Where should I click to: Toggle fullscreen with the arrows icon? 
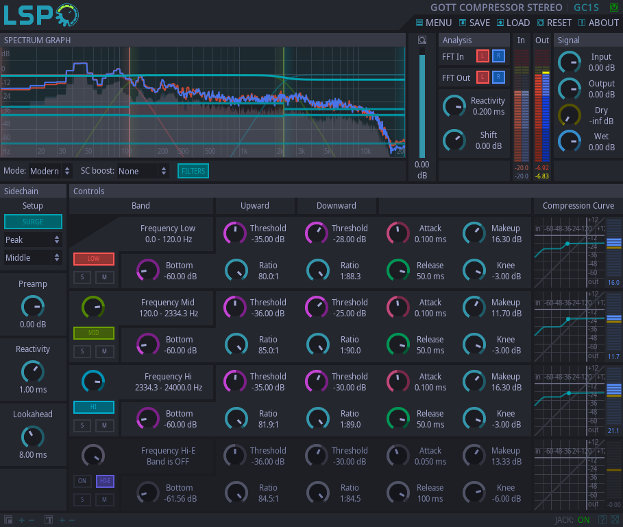point(615,519)
